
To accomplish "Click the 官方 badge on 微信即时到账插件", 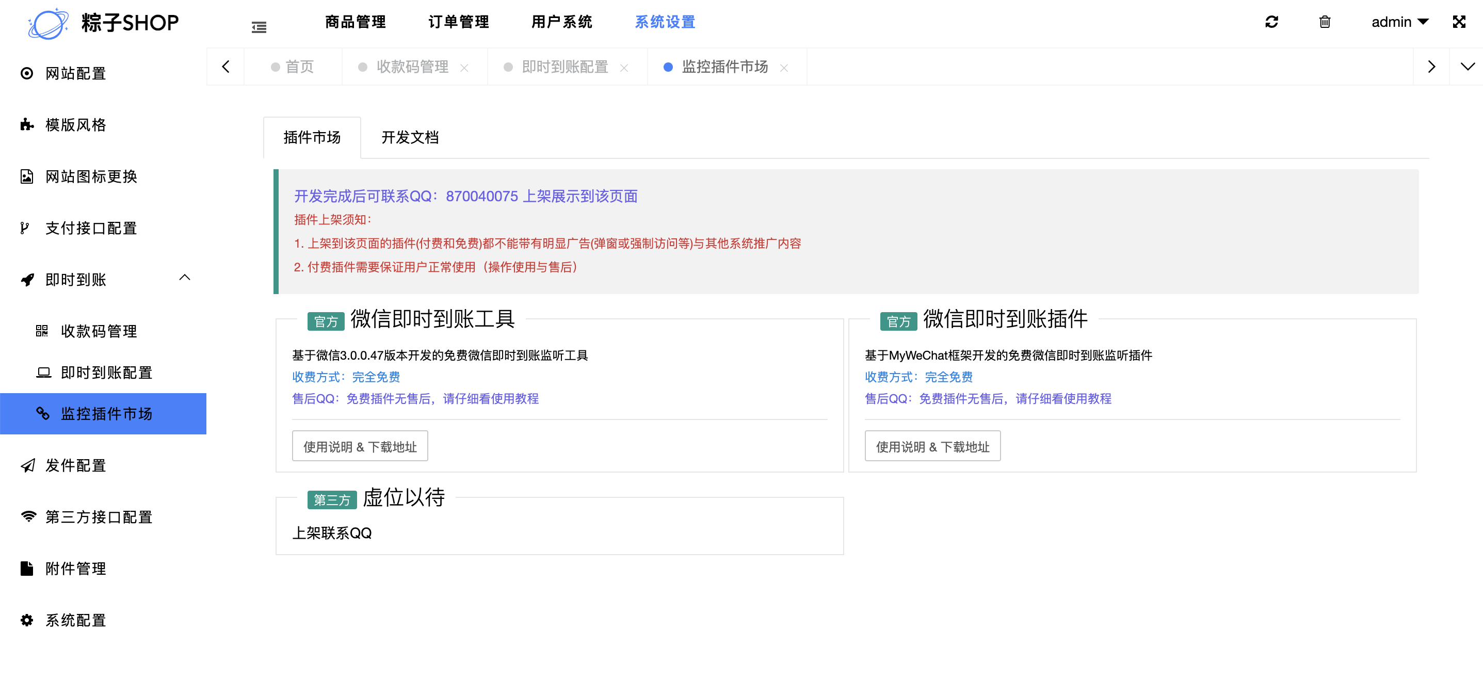I will pos(899,321).
